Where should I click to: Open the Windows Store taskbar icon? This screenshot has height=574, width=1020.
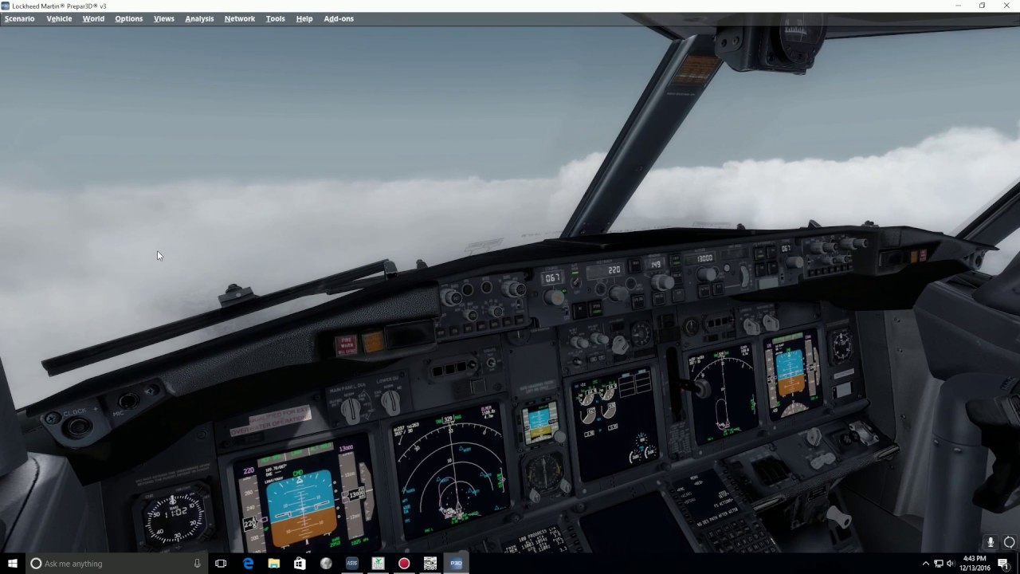[x=300, y=564]
